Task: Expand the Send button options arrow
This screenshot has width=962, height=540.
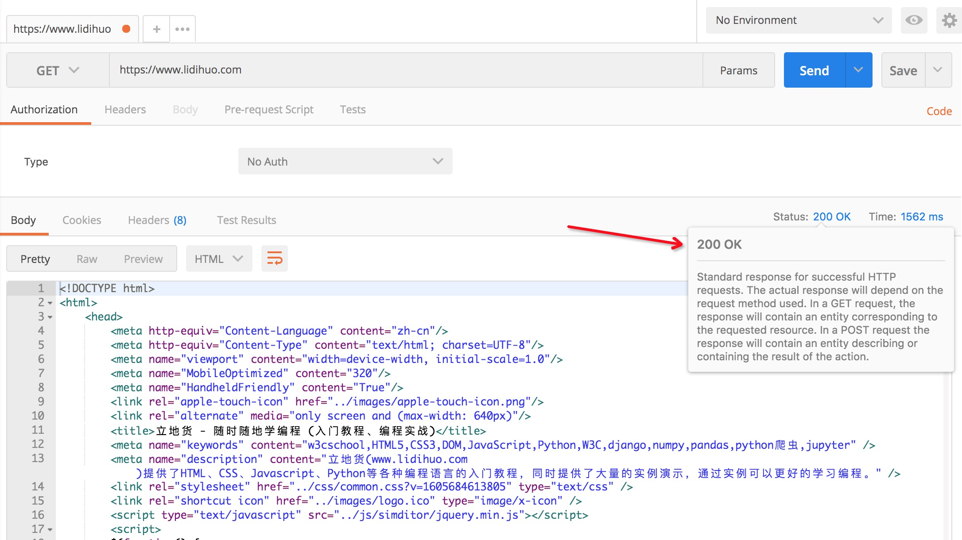Action: [858, 70]
